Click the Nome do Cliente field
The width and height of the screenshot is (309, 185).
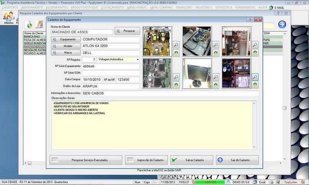tap(82, 32)
